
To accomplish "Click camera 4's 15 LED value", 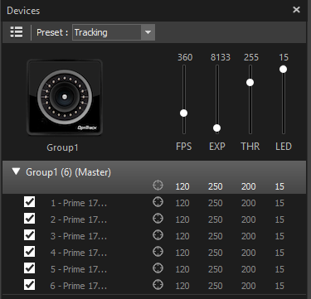I will (x=279, y=253).
